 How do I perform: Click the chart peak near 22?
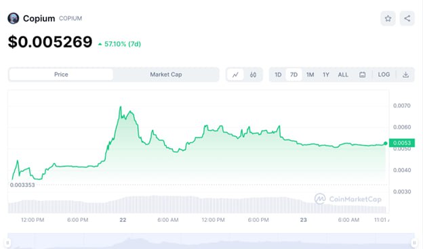(x=120, y=107)
